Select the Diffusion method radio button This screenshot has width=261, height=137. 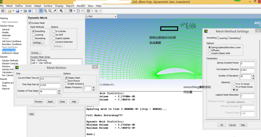[209, 50]
